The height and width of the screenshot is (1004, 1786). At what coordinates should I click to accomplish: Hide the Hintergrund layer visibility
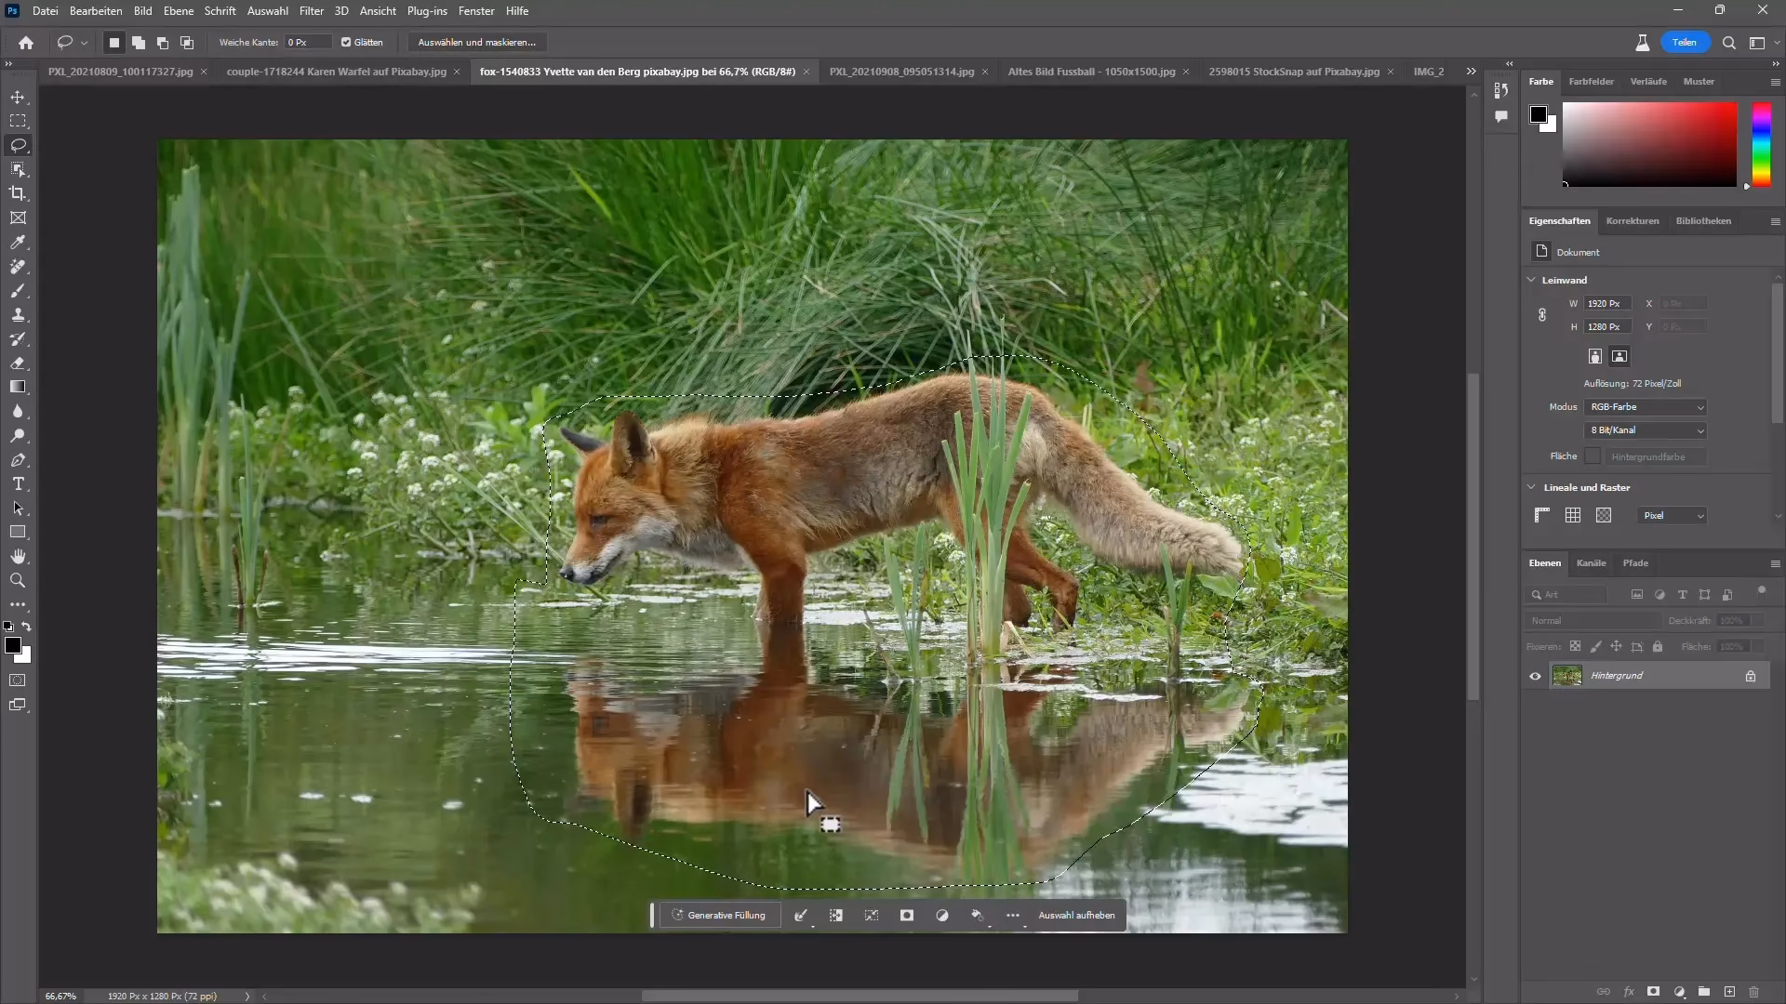tap(1535, 676)
